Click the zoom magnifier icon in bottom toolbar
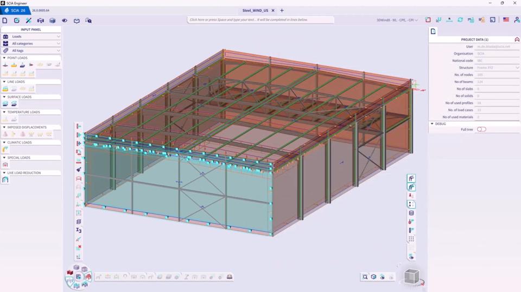Image resolution: width=521 pixels, height=292 pixels. tap(365, 277)
